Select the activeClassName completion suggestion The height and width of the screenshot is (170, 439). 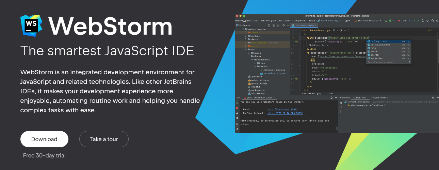click(x=389, y=44)
